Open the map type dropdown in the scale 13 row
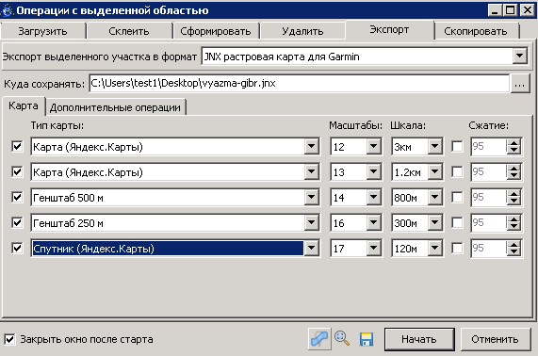538x356 pixels. pyautogui.click(x=311, y=171)
